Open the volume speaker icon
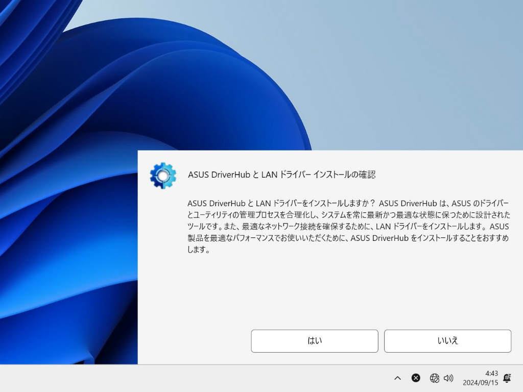The height and width of the screenshot is (392, 523). coord(448,378)
